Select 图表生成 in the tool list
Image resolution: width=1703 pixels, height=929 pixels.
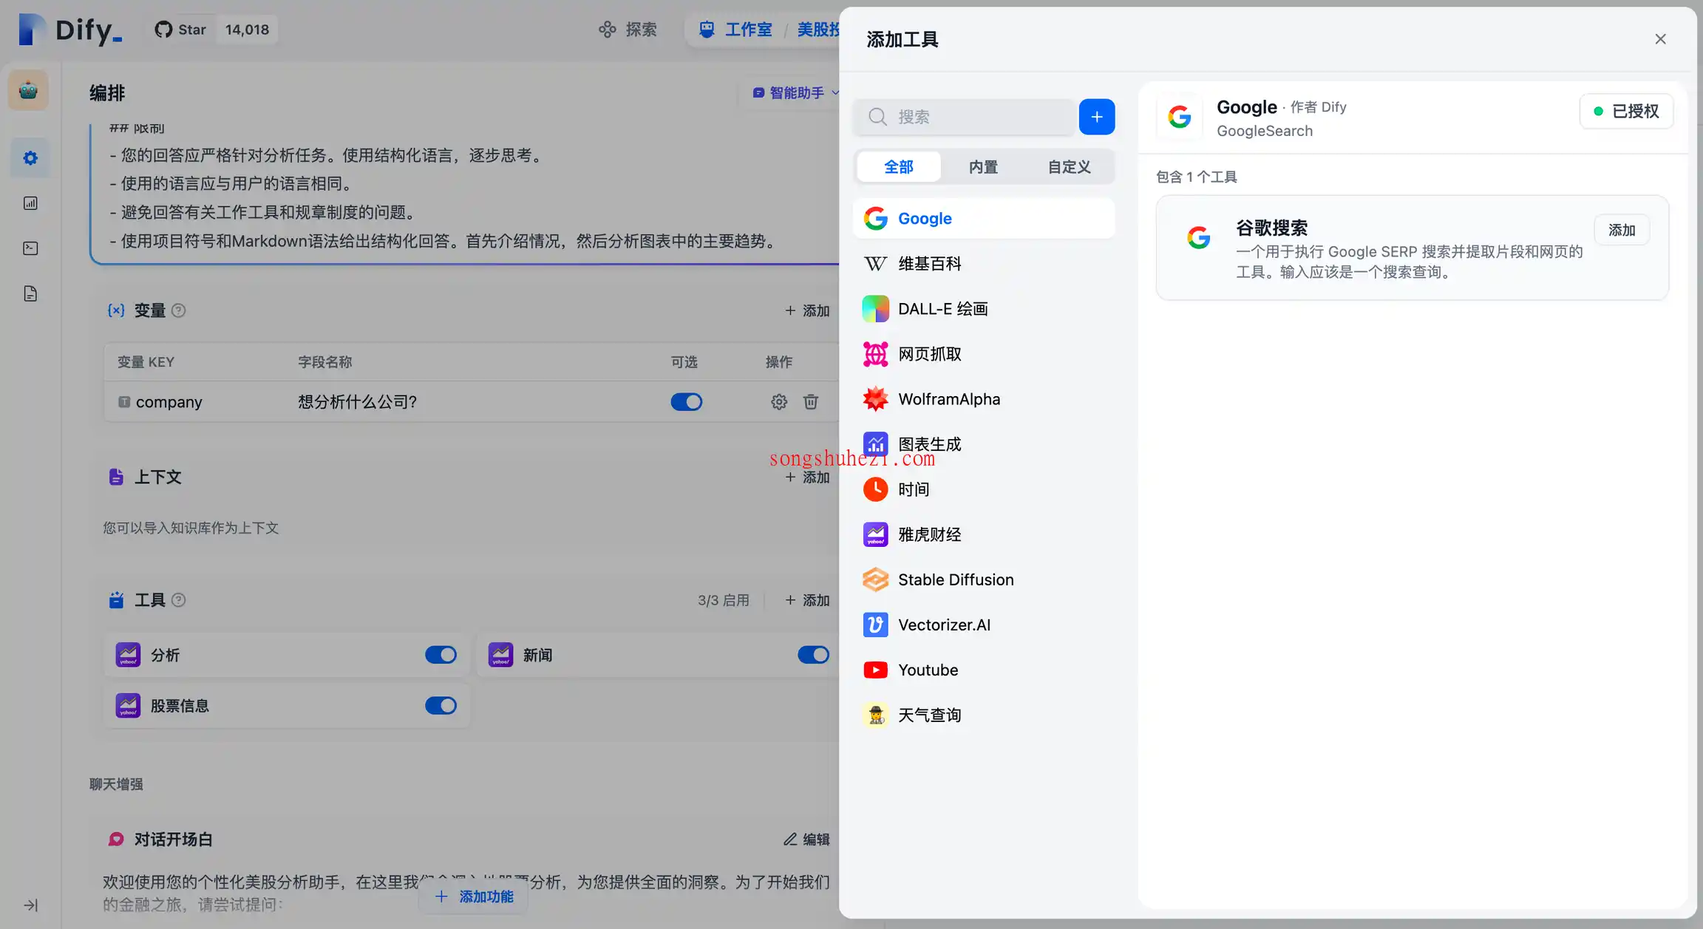click(984, 444)
